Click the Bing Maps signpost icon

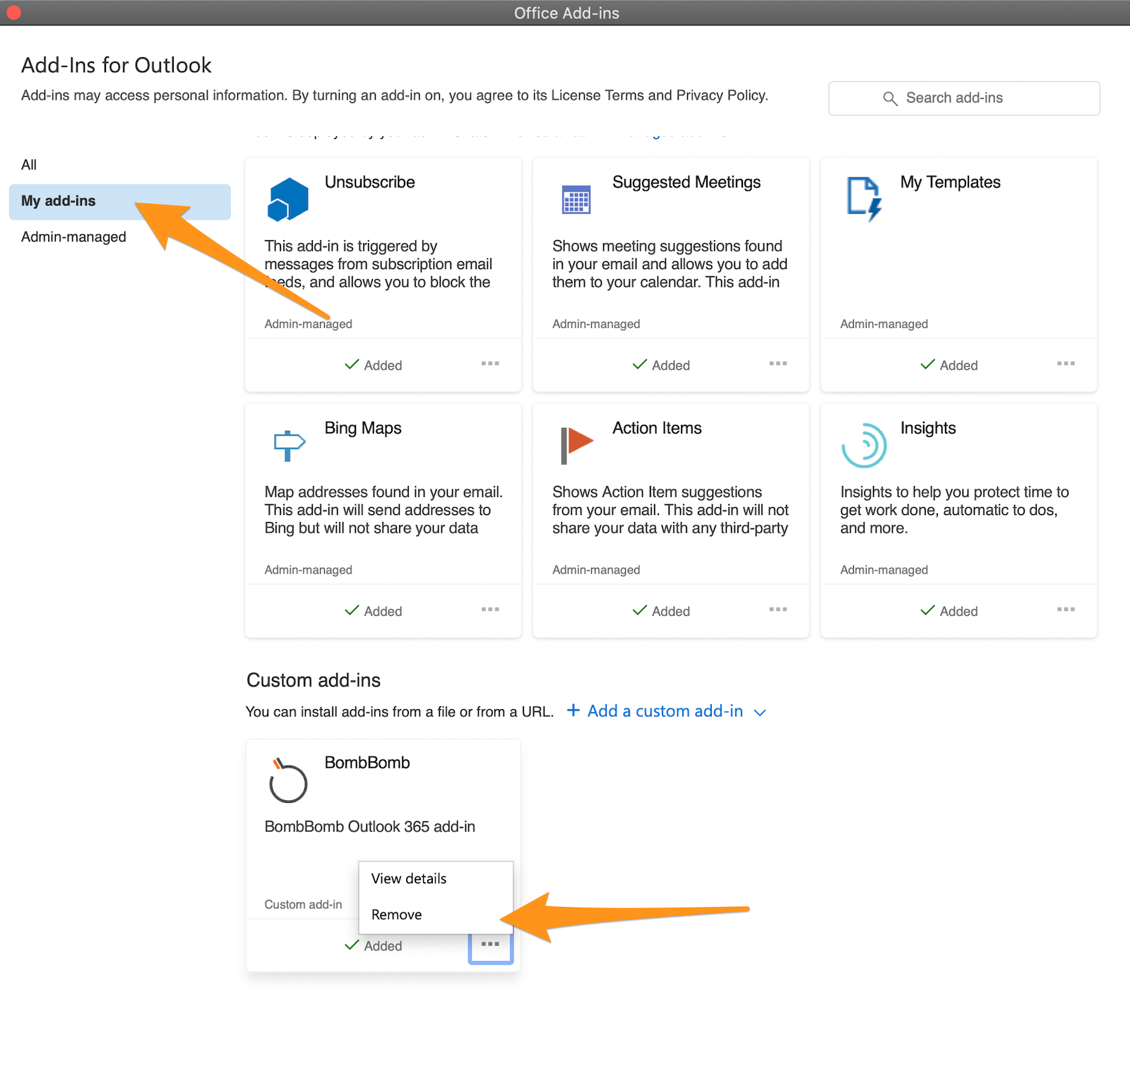[289, 446]
